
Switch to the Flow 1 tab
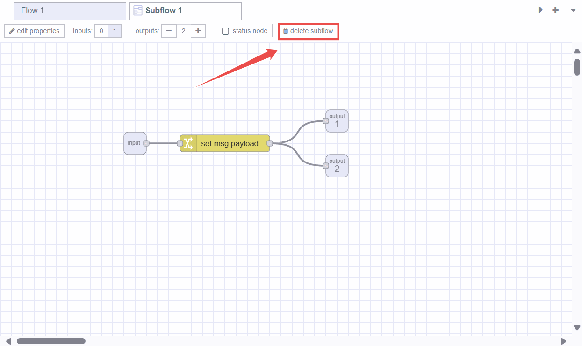pyautogui.click(x=69, y=10)
